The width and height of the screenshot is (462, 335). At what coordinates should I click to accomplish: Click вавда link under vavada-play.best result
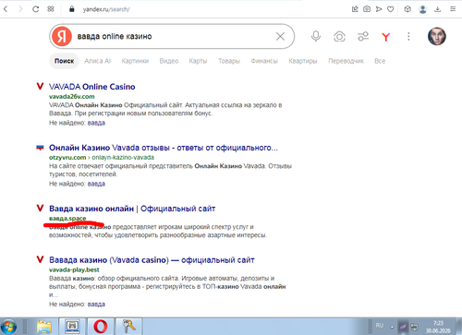tap(96, 305)
